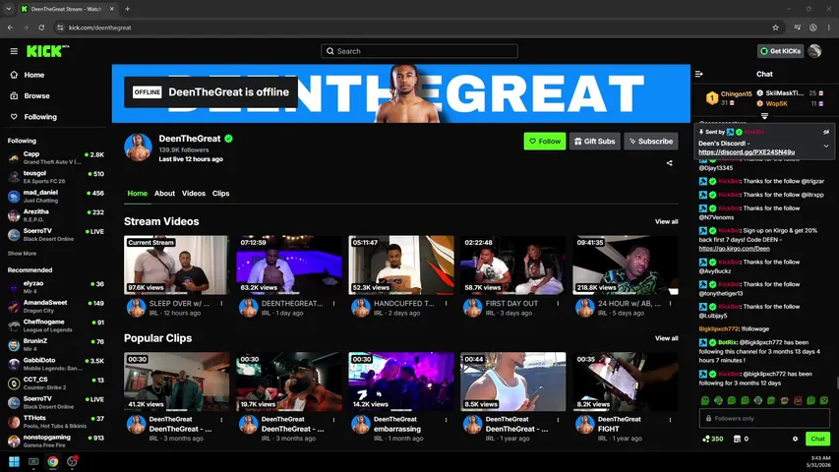Open the 07:12:59 DEENTHEGREAT video thumbnail
Image resolution: width=839 pixels, height=472 pixels.
coord(289,265)
